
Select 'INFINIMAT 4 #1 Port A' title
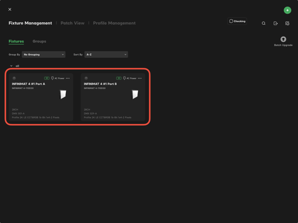click(28, 84)
